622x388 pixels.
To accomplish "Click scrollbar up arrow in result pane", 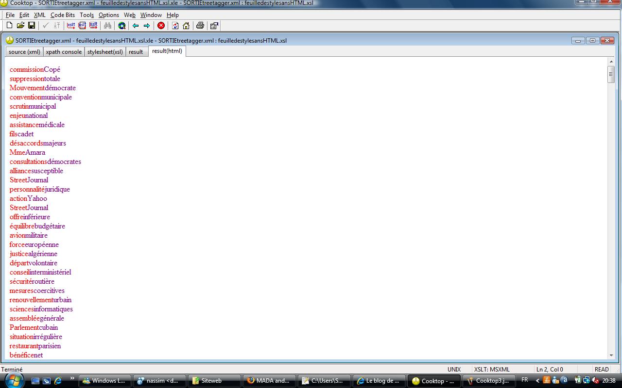I will coord(611,62).
